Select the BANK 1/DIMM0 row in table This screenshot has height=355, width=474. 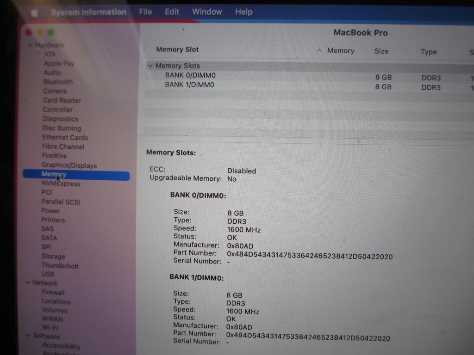pos(310,86)
